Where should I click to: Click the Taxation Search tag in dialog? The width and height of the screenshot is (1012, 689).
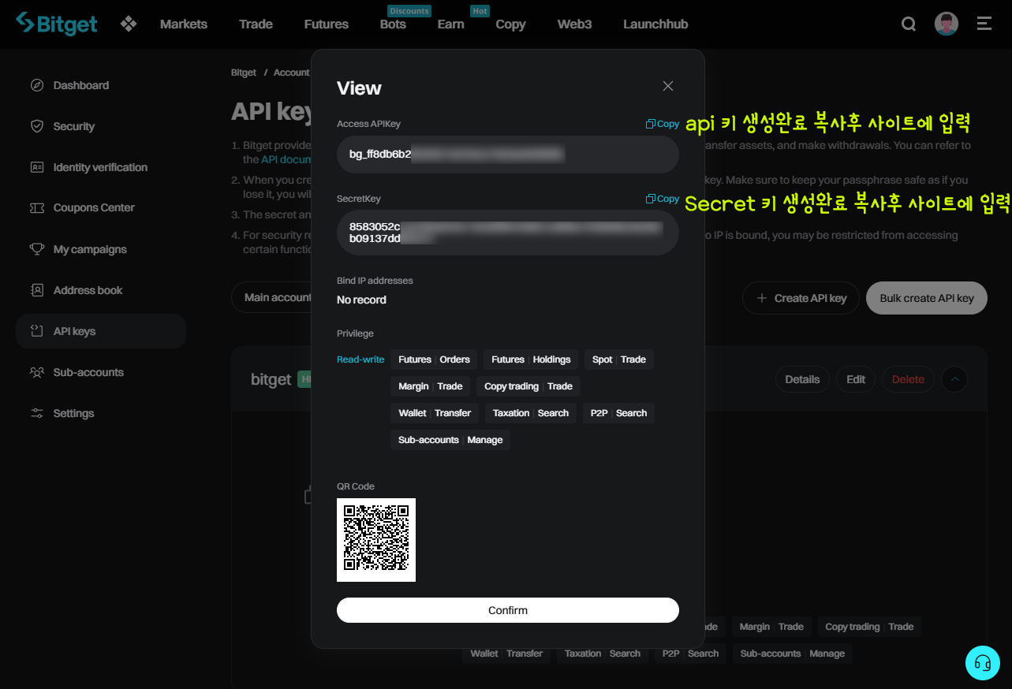click(531, 413)
